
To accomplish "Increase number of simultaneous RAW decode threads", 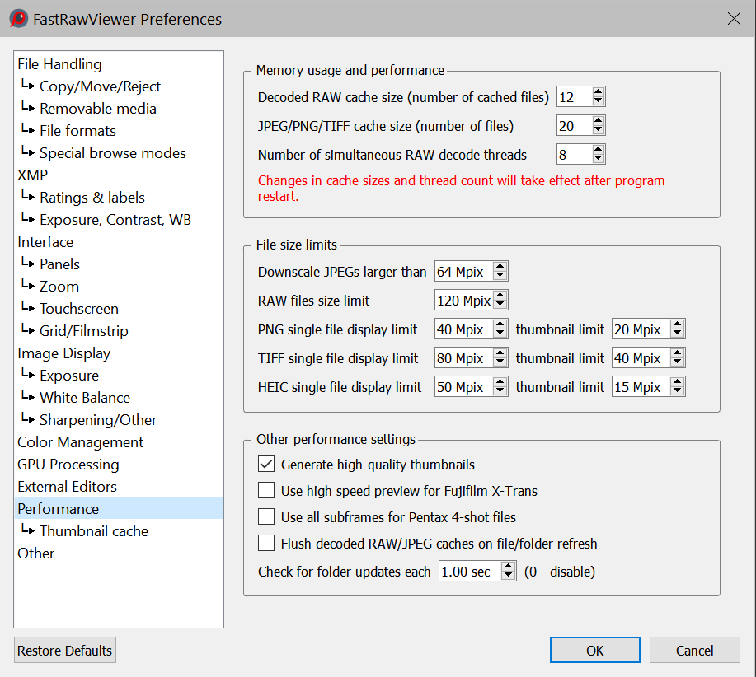I will point(599,149).
